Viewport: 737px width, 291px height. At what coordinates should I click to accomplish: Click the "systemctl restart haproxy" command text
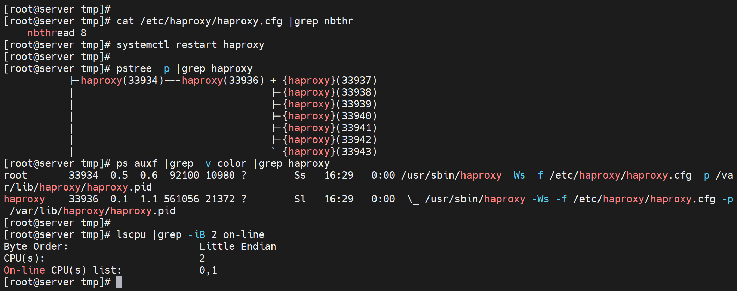click(x=190, y=45)
